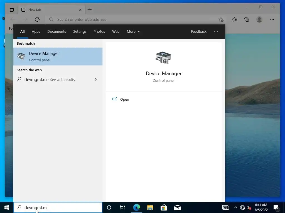Screen dimensions: 285x213
Task: Switch to the Documents search tab
Action: tap(56, 32)
